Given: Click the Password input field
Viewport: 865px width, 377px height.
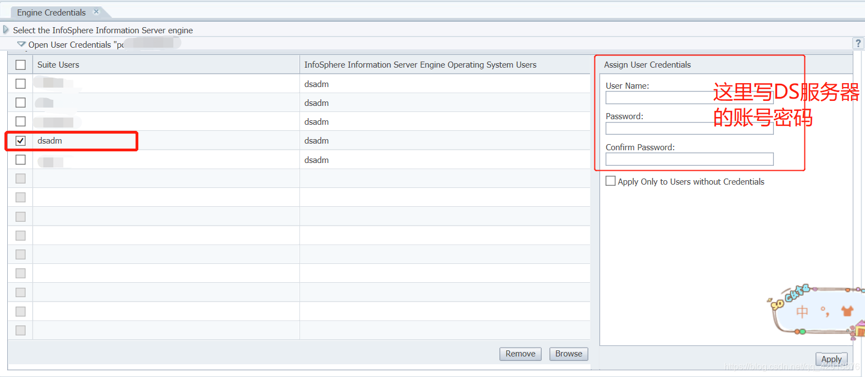Looking at the screenshot, I should (x=689, y=128).
